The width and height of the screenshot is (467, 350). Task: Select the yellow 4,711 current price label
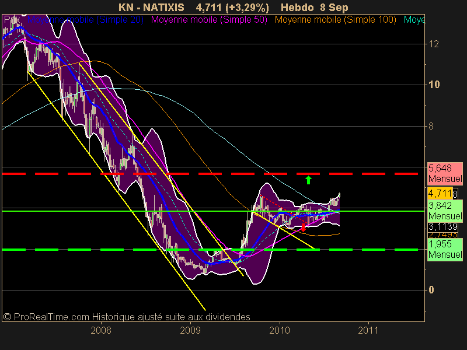point(440,193)
